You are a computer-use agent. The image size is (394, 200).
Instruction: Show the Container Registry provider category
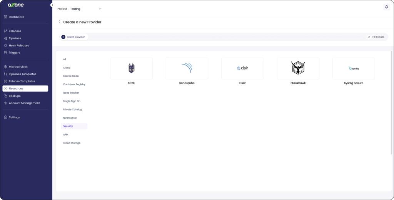74,84
